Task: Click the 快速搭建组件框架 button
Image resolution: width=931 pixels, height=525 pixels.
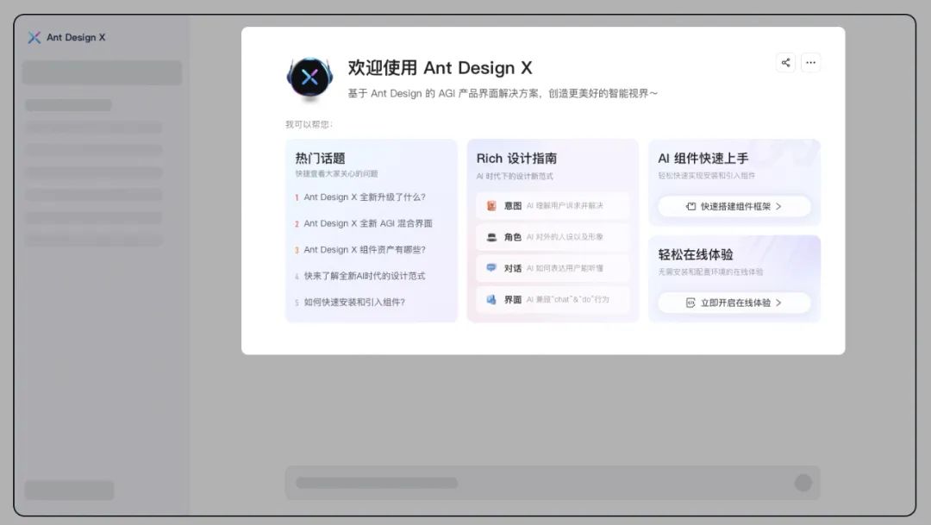Action: tap(734, 206)
